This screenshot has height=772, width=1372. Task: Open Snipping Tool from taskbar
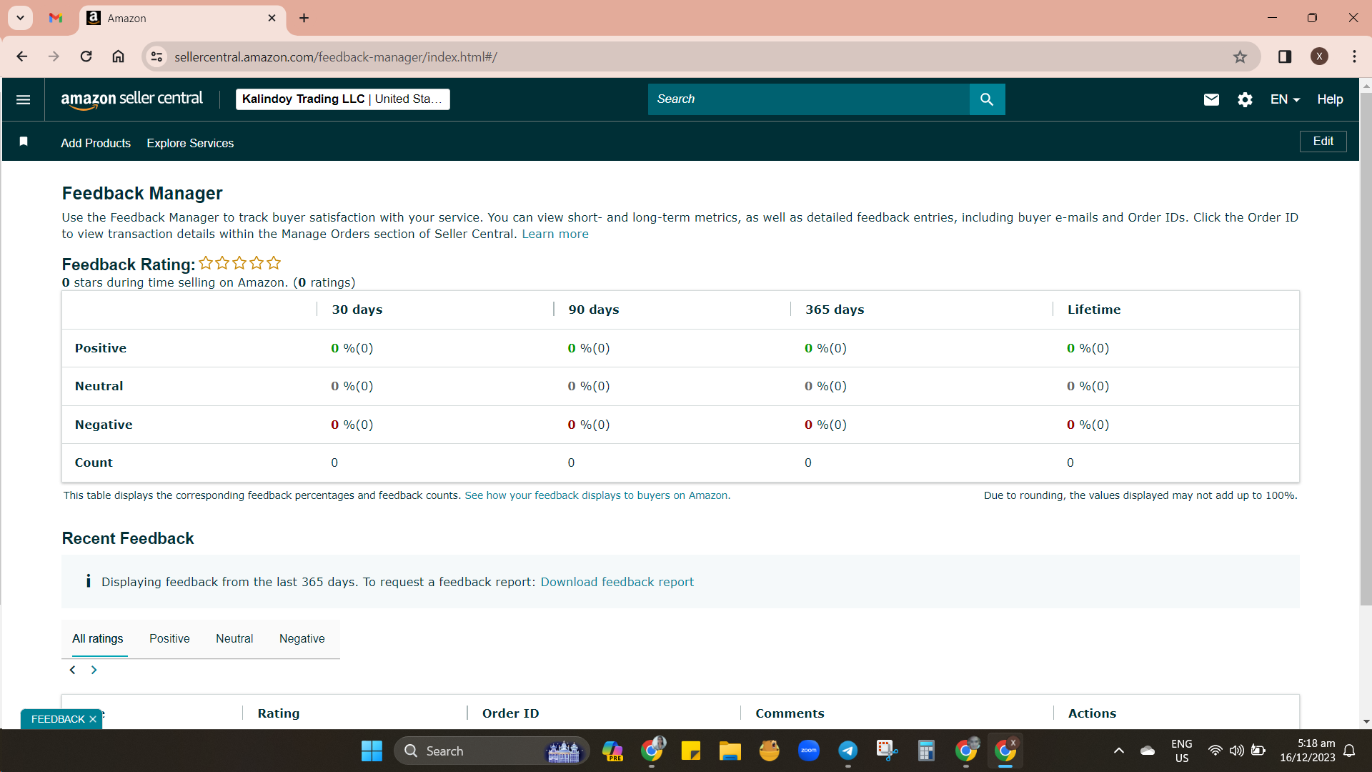point(887,751)
